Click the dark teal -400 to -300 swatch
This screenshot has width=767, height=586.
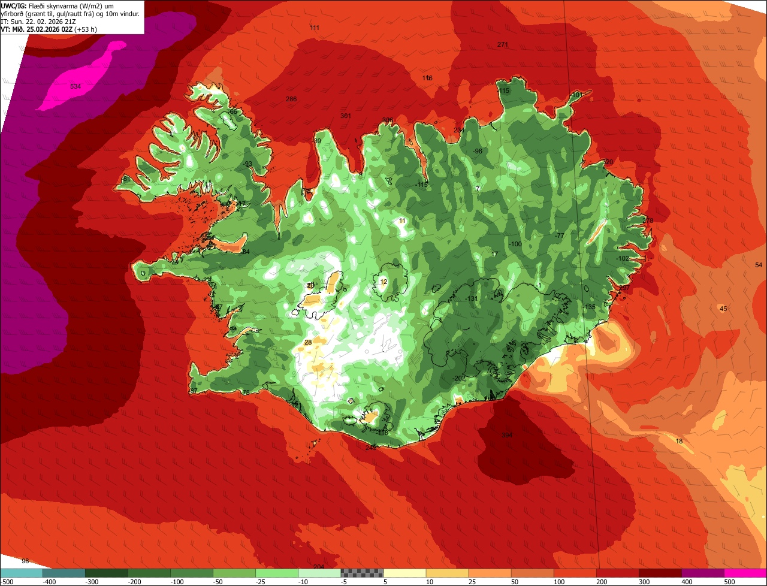64,573
